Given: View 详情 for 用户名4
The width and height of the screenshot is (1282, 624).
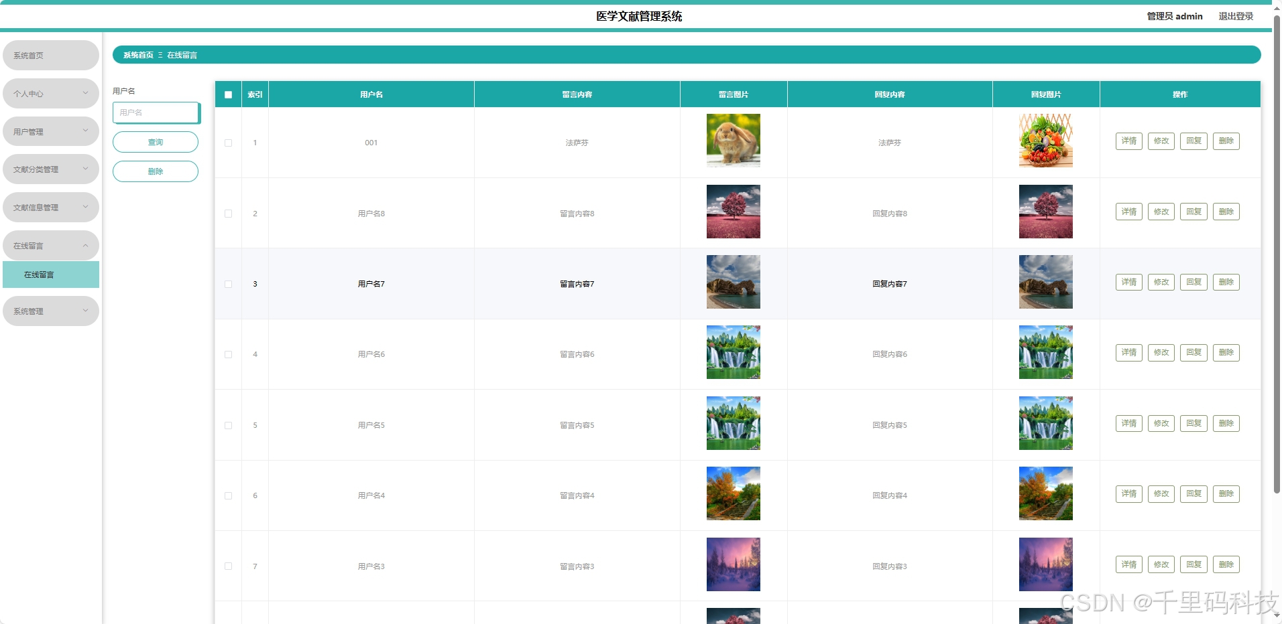Looking at the screenshot, I should point(1129,494).
